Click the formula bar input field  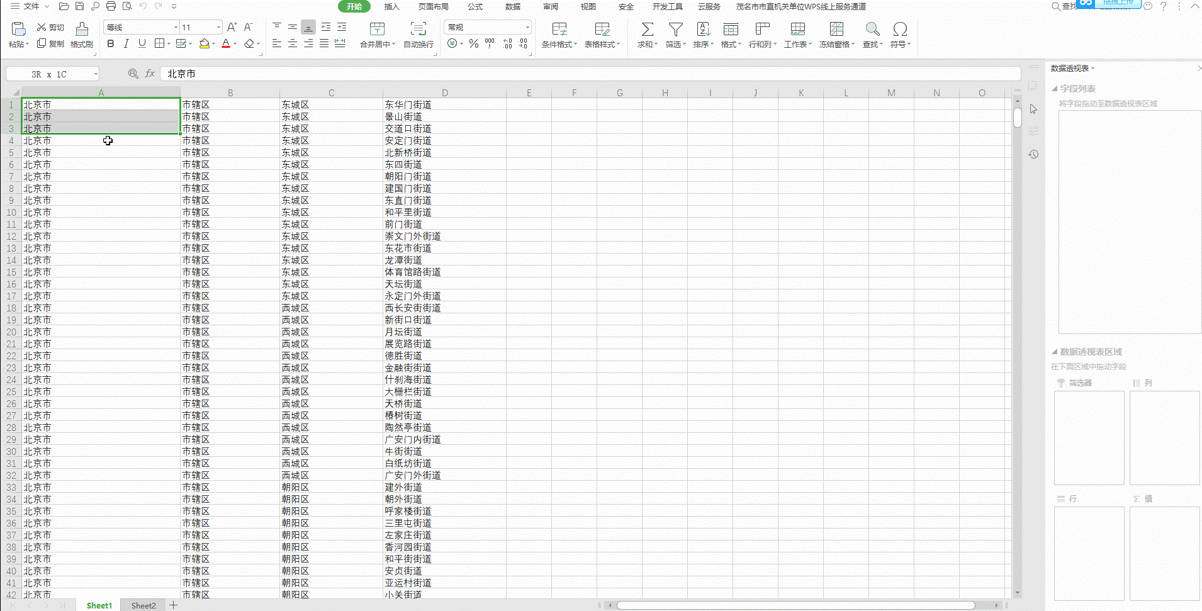(x=590, y=74)
